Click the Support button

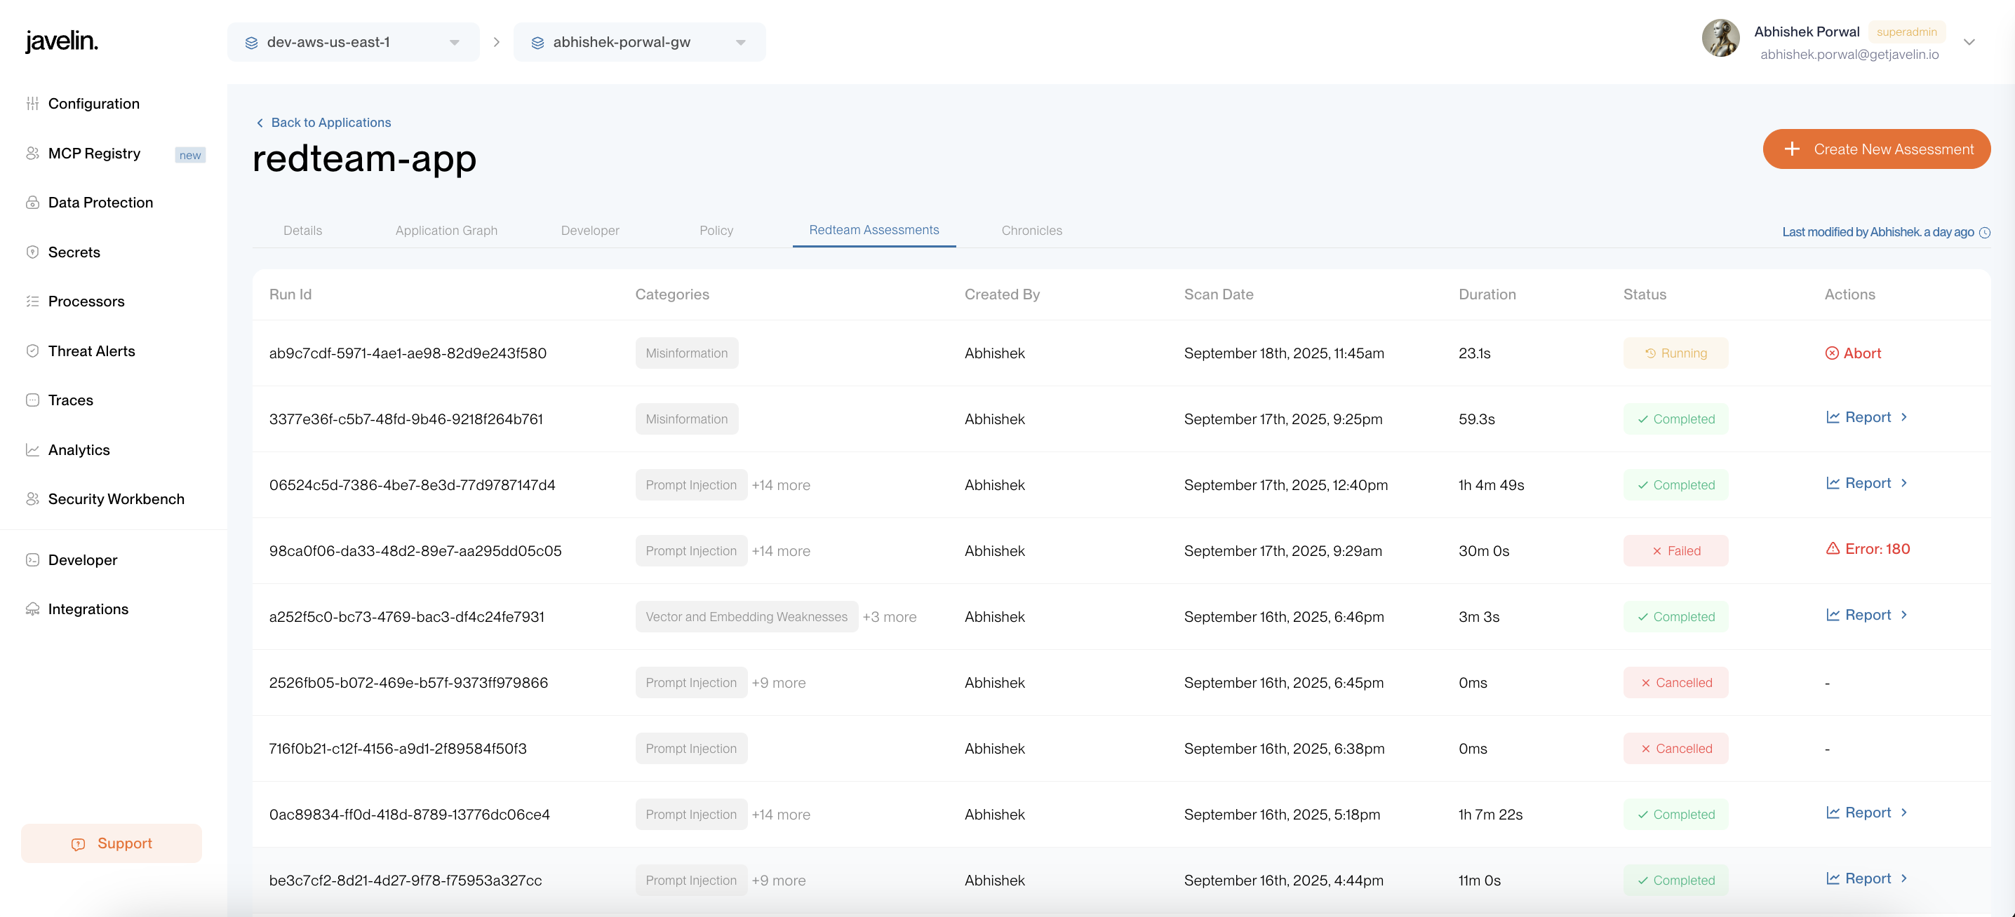tap(111, 843)
